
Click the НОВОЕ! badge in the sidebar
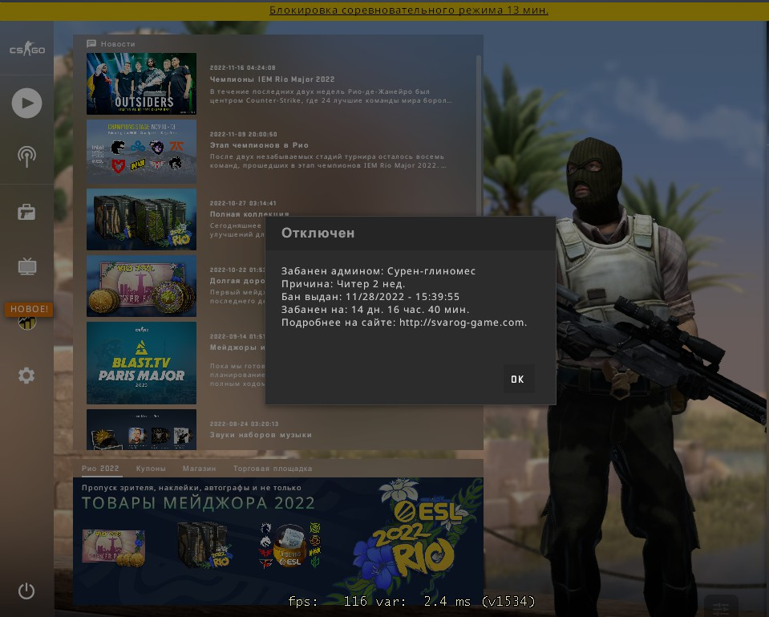(30, 309)
